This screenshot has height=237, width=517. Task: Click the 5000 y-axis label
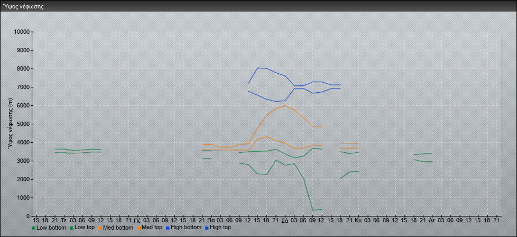[x=23, y=124]
